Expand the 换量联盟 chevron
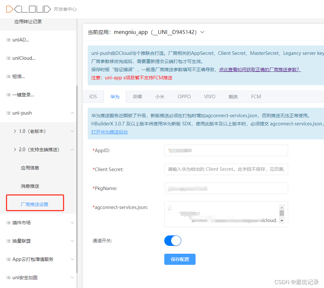The width and height of the screenshot is (324, 288). point(72,241)
